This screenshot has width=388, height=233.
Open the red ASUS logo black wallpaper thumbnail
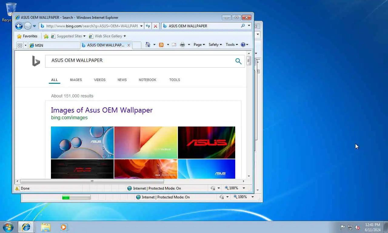[206, 143]
